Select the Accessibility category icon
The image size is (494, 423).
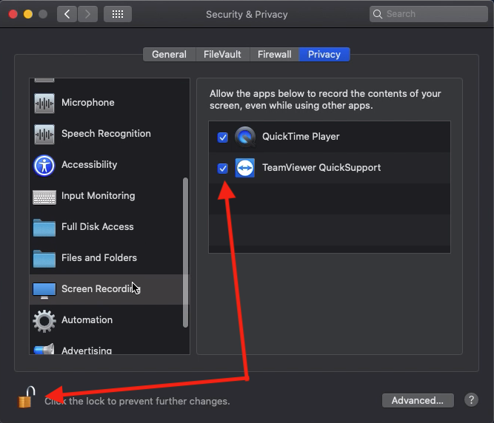click(44, 165)
